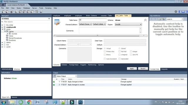Enable the Generated checkbox

tap(120, 59)
